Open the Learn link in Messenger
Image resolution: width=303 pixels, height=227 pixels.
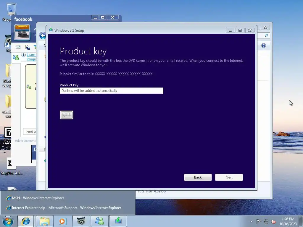click(x=31, y=55)
